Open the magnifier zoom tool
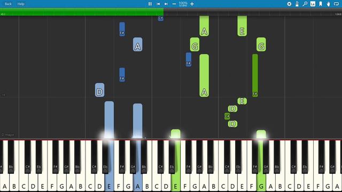The image size is (342, 192). coord(305,4)
